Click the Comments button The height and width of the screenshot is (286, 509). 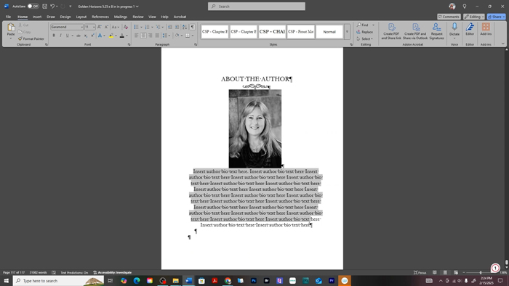pos(449,17)
